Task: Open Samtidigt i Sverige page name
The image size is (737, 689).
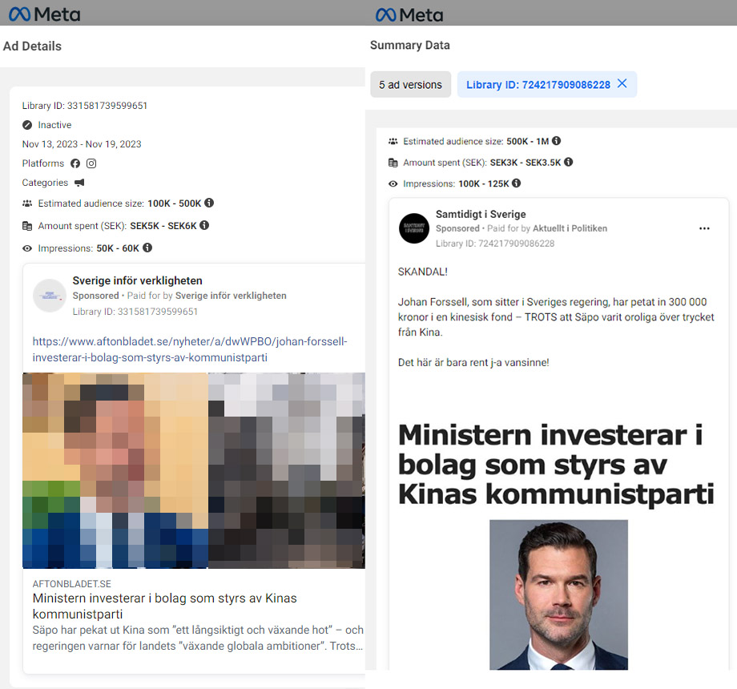Action: (x=481, y=214)
